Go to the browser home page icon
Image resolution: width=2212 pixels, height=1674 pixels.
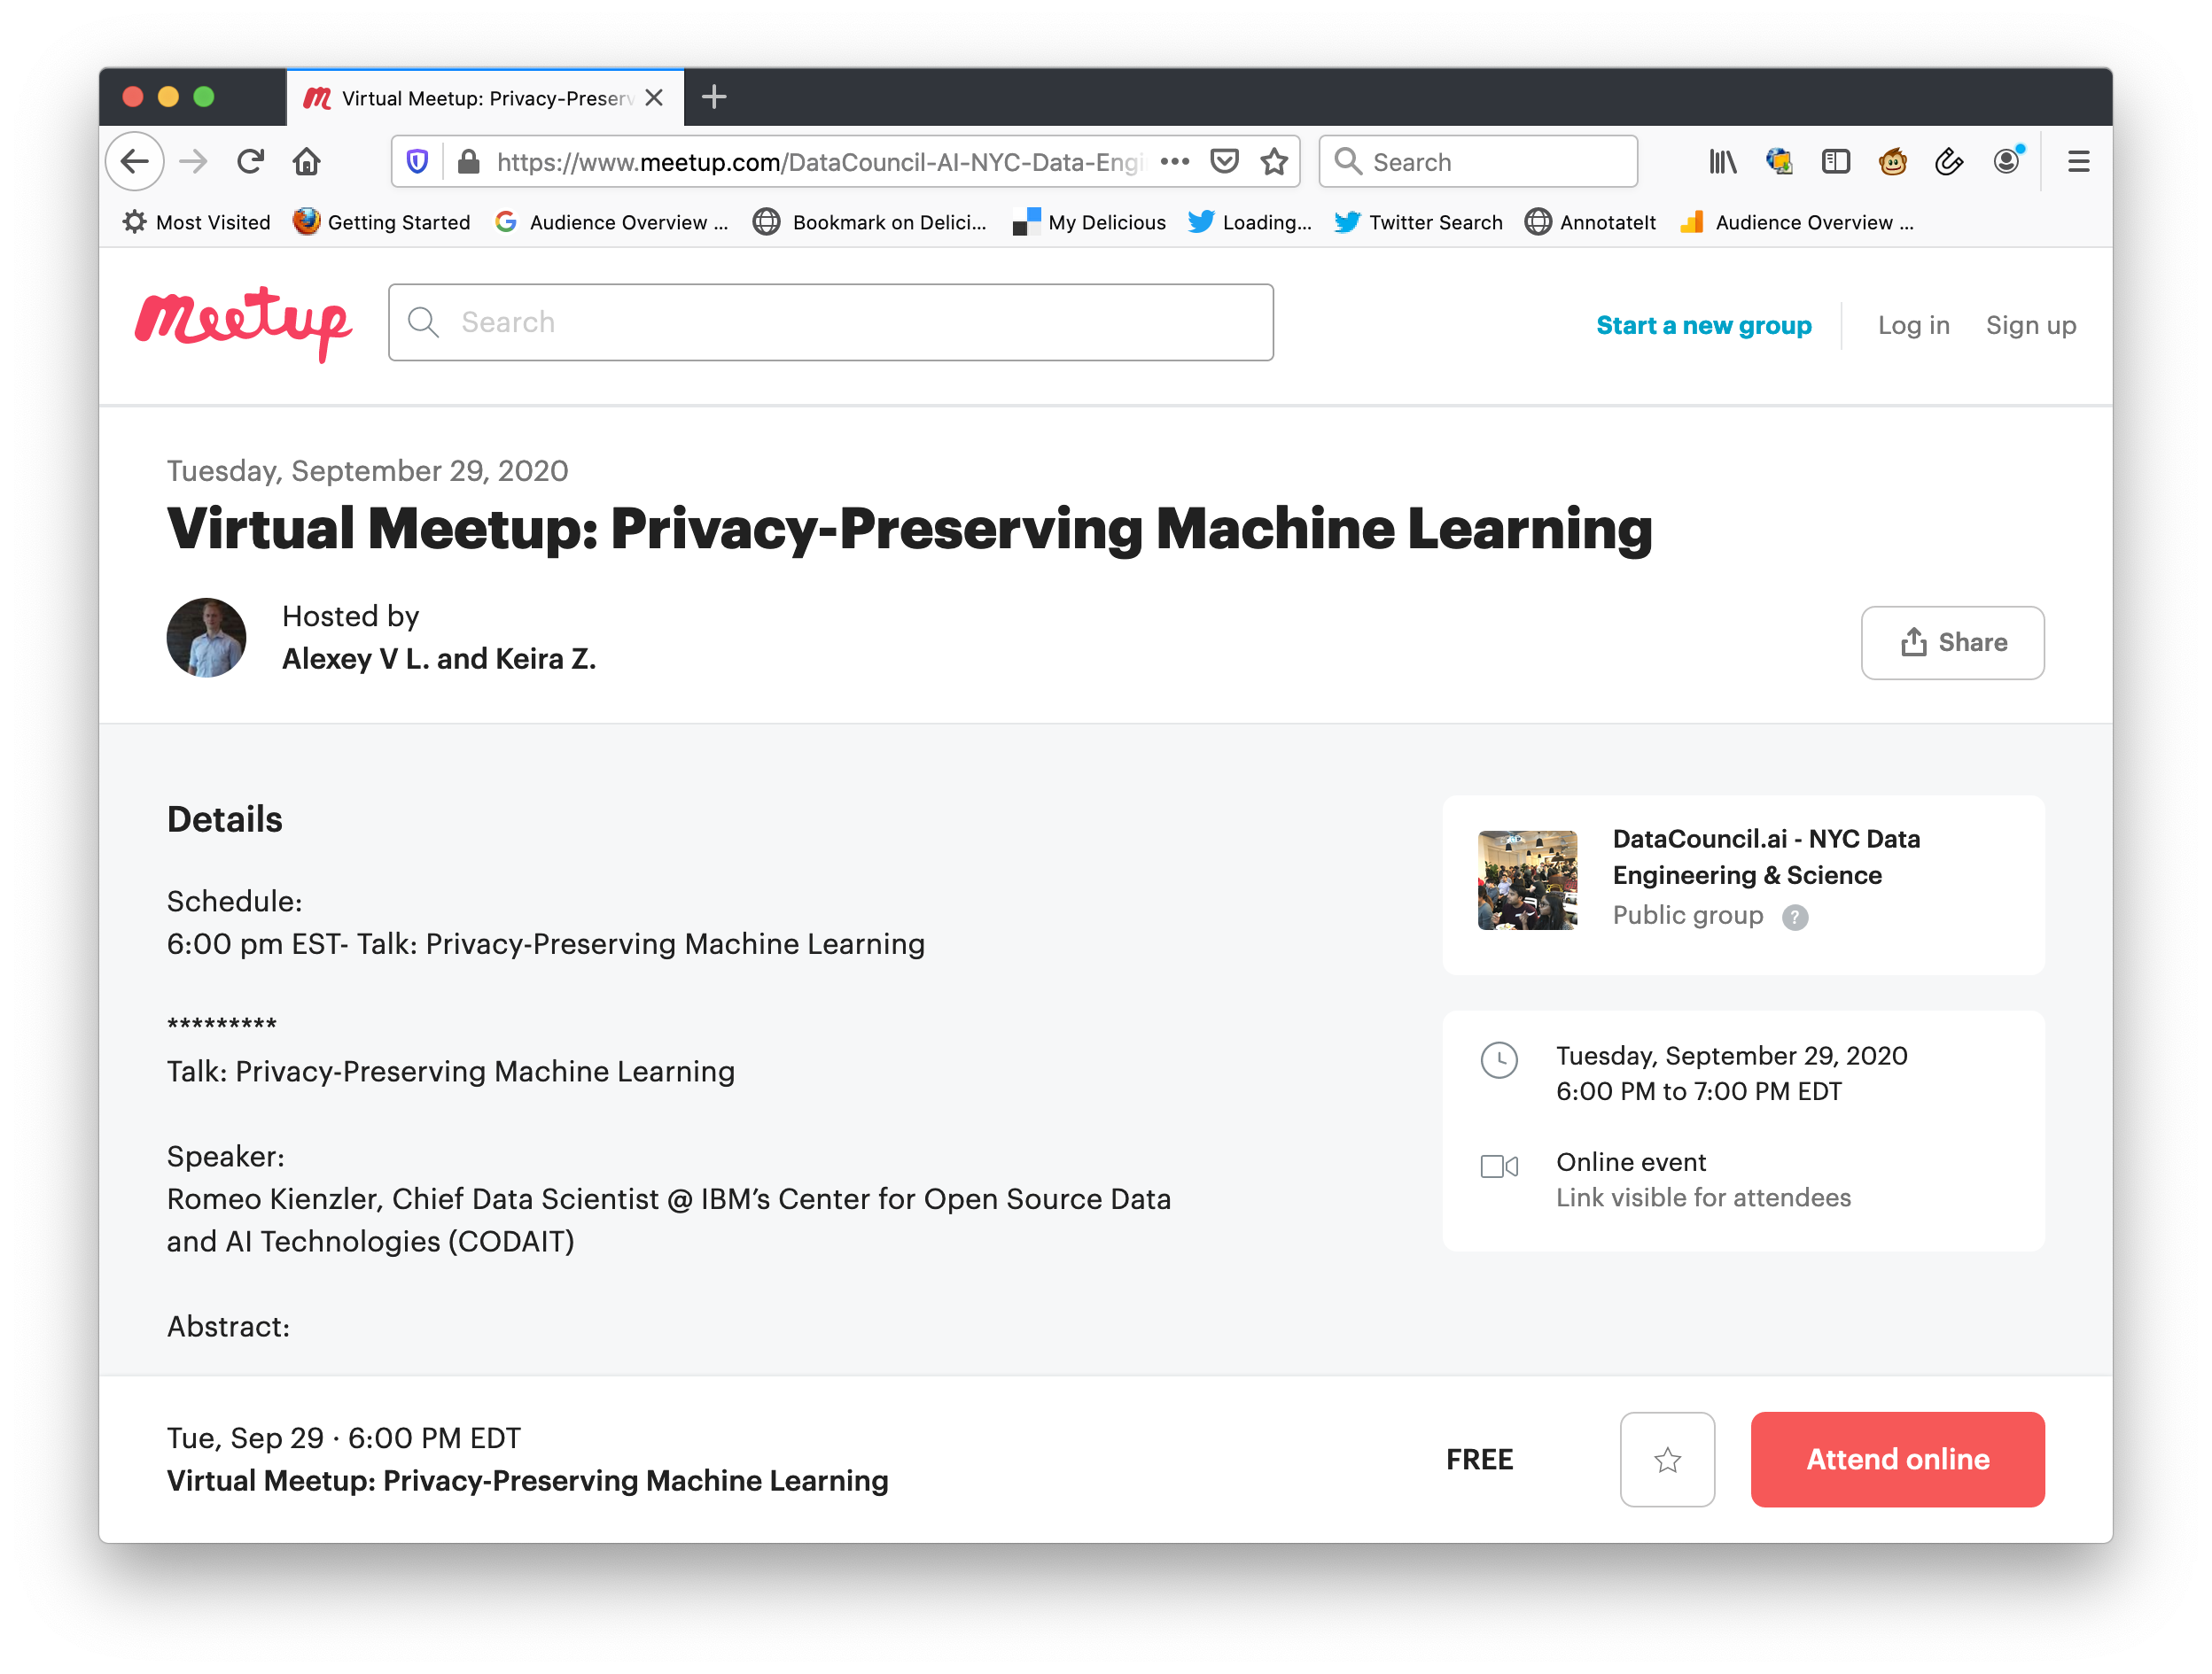click(307, 161)
